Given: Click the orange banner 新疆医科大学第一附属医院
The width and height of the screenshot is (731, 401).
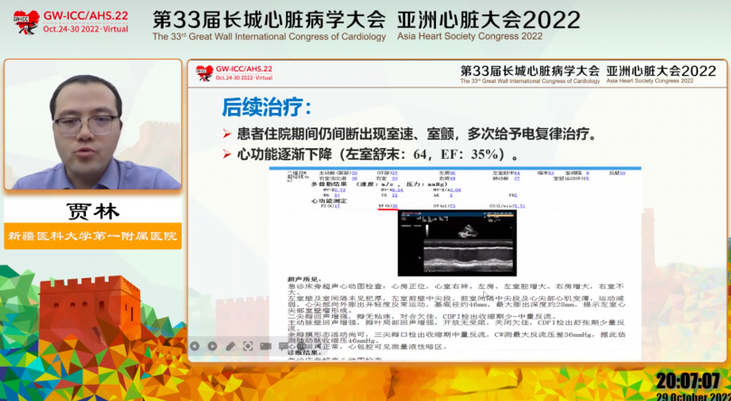Looking at the screenshot, I should pyautogui.click(x=93, y=237).
